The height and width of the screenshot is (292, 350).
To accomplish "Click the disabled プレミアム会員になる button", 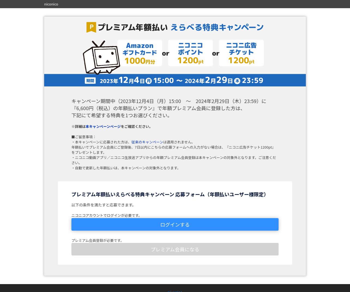I will (175, 249).
